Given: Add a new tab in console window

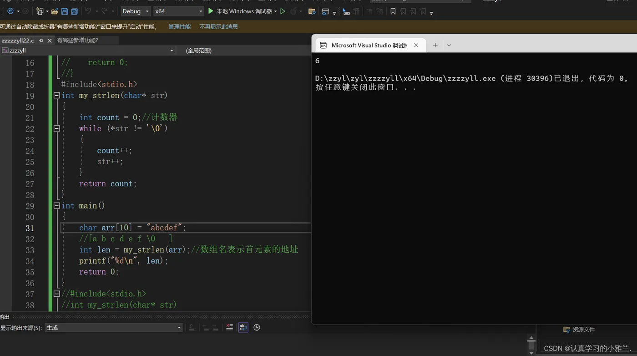Looking at the screenshot, I should 435,45.
